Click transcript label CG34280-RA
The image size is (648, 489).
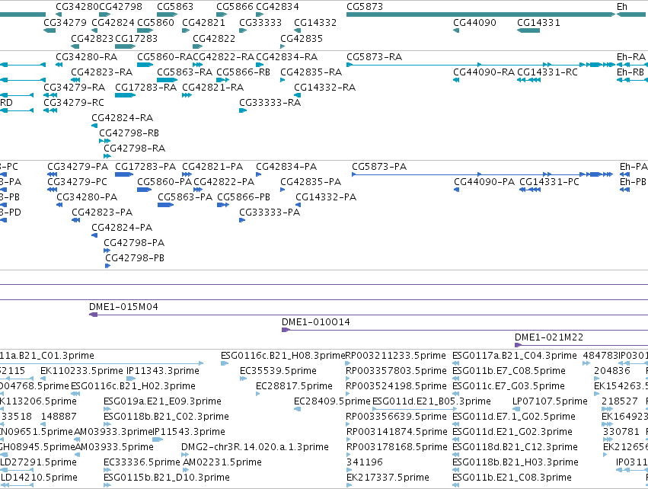coord(87,56)
